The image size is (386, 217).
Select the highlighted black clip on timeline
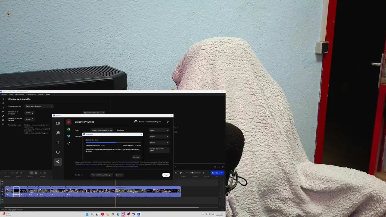[x=17, y=191]
